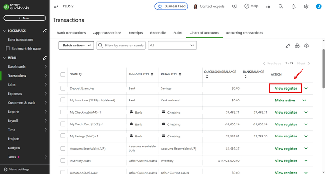Open table settings gear icon
Screen dimensions: 325x174
[306, 46]
